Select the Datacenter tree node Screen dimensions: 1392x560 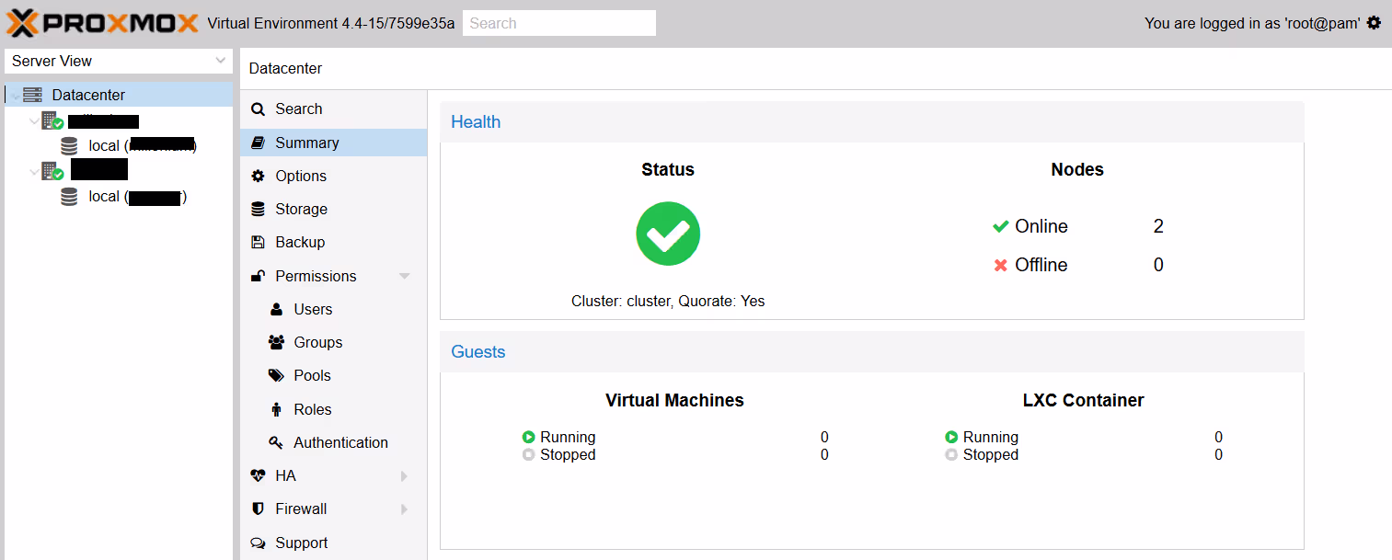point(88,95)
